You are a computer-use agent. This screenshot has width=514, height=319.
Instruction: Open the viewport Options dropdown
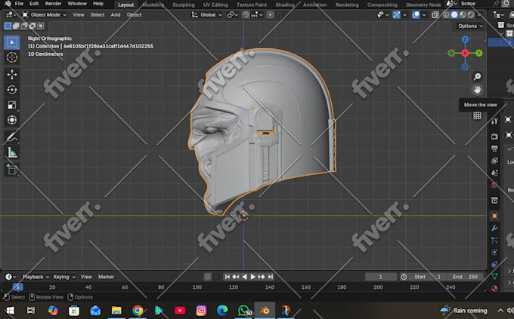[x=470, y=26]
